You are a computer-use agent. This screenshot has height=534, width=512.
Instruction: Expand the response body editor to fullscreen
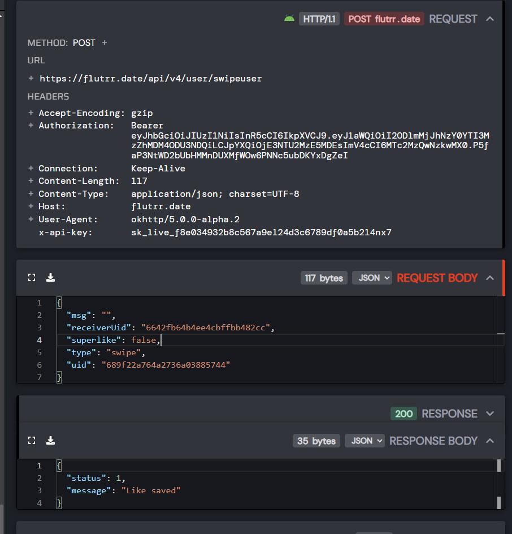click(x=32, y=441)
